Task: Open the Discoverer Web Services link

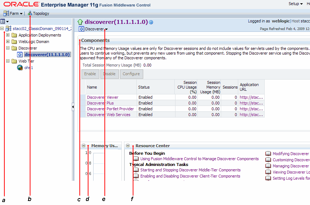Action: 108,115
